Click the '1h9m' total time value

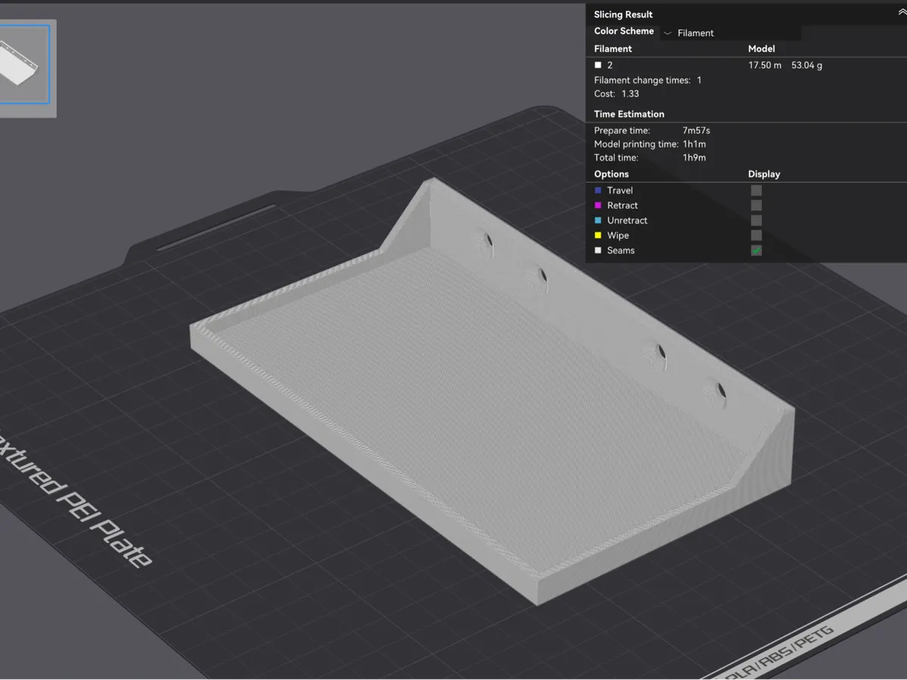(x=694, y=158)
